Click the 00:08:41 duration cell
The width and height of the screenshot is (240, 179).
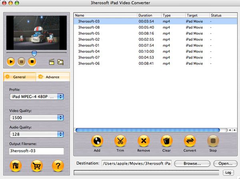pyautogui.click(x=146, y=63)
